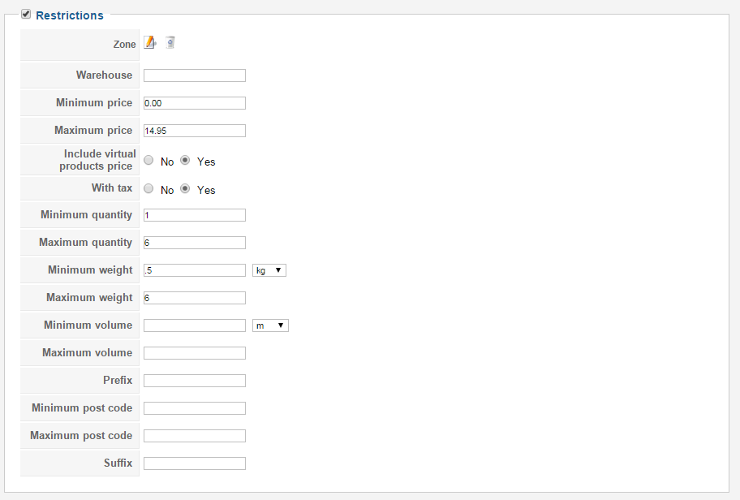Choose Yes for With tax

coord(185,188)
